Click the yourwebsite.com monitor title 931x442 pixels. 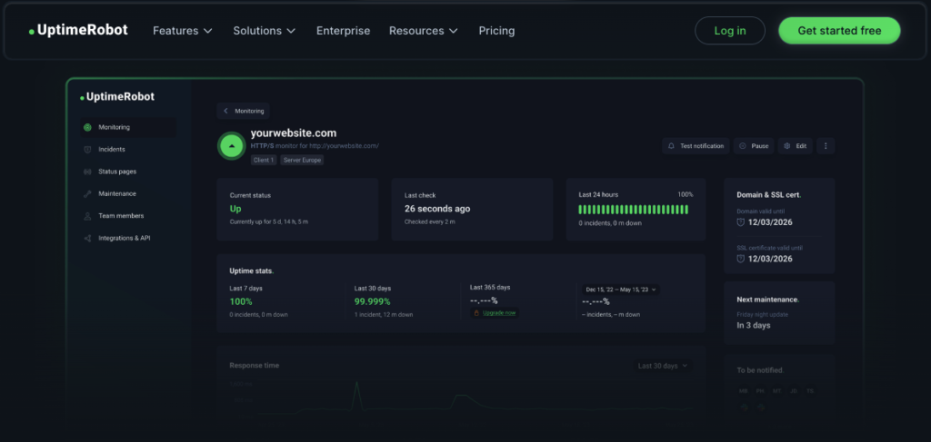coord(294,133)
